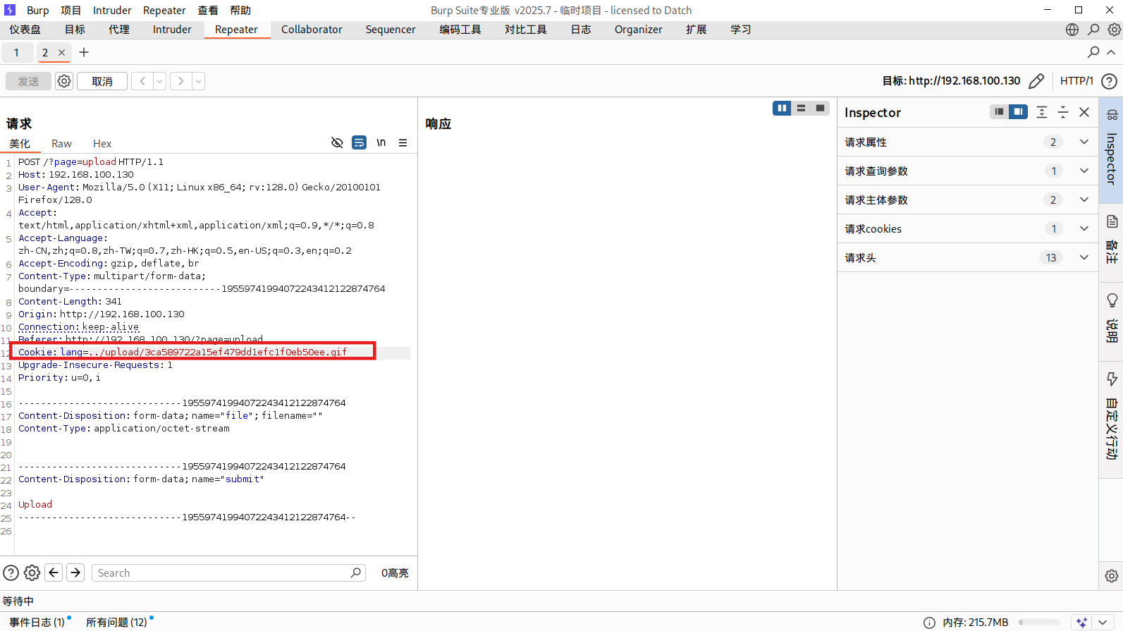The height and width of the screenshot is (631, 1123).
Task: Dock Inspector panel to the left layout
Action: (x=999, y=111)
